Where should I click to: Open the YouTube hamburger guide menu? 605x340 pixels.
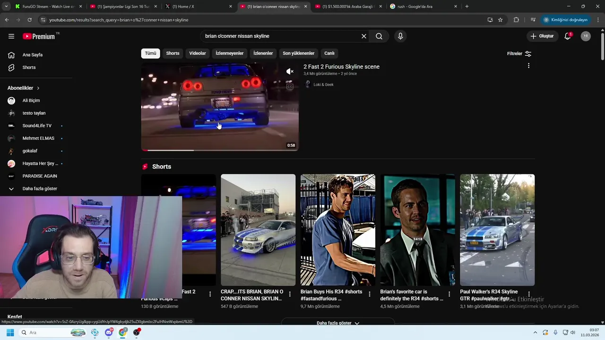click(11, 36)
